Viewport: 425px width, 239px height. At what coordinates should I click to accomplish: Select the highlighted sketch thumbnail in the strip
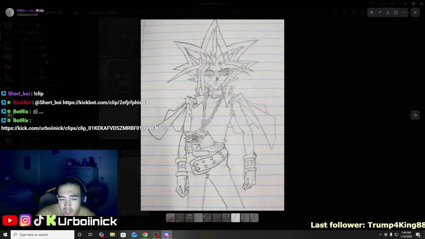[235, 218]
